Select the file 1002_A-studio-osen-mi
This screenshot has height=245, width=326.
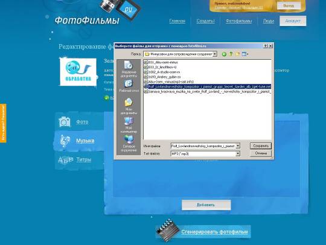click(162, 72)
